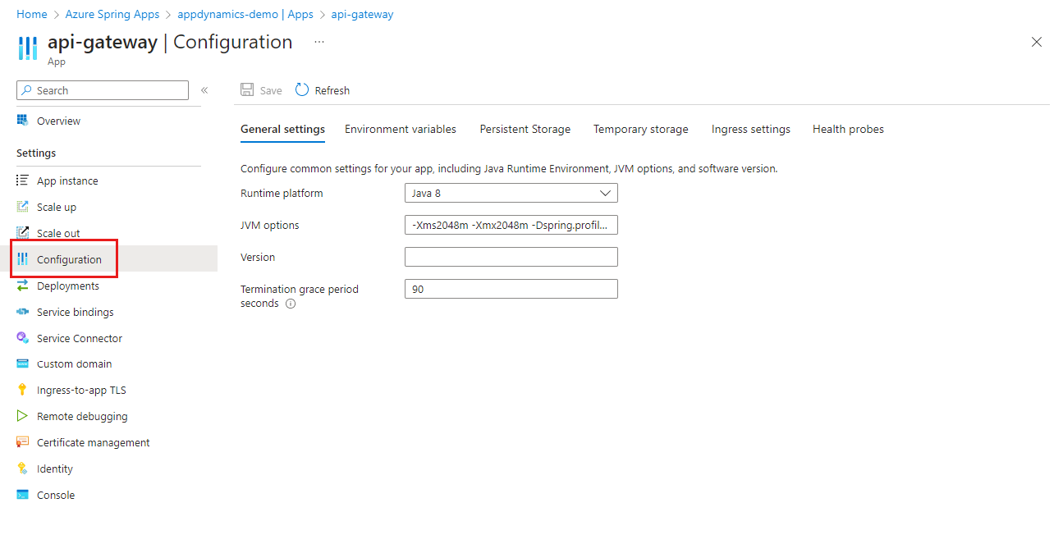This screenshot has width=1063, height=544.
Task: Click the info icon beside grace period
Action: coord(291,304)
